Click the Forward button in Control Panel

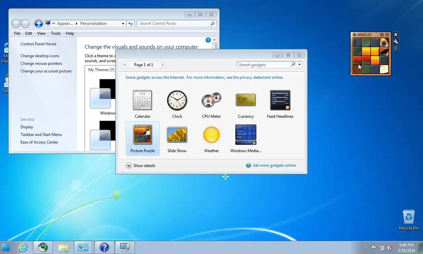pos(25,23)
